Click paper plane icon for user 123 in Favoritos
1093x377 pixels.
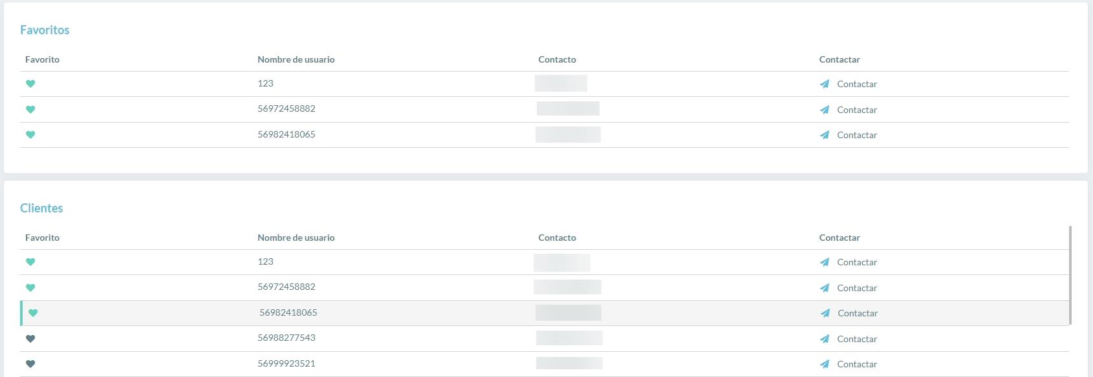(x=825, y=84)
